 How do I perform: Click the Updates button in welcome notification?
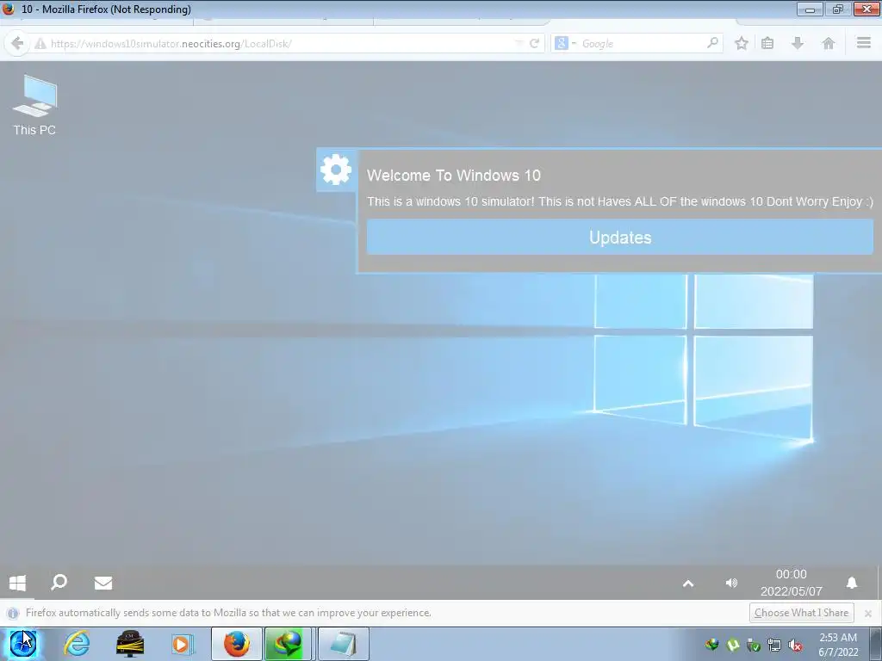click(x=620, y=238)
